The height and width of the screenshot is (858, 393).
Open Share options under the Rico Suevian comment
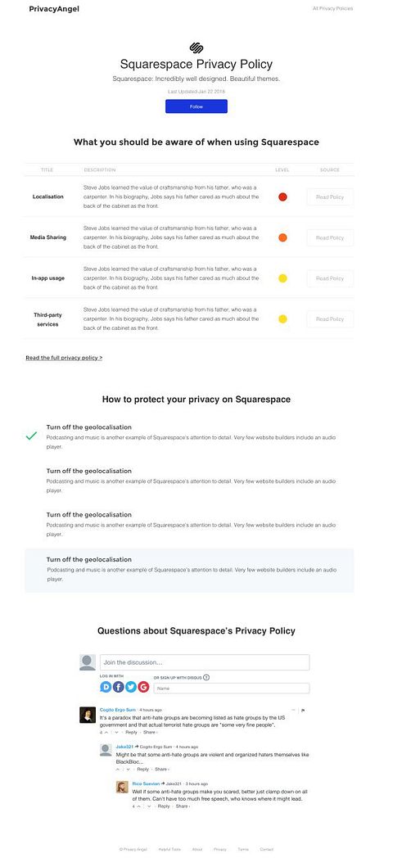[x=182, y=806]
